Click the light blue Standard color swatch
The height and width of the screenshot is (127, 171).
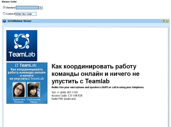pyautogui.click(x=27, y=8)
